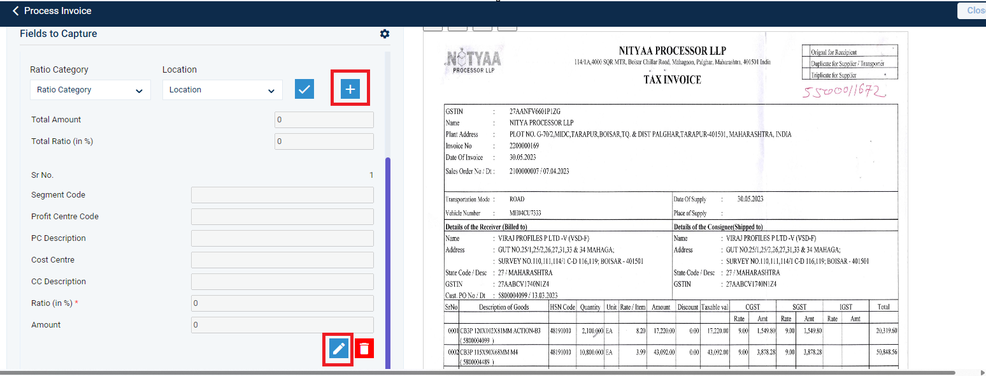986x376 pixels.
Task: Click the Ratio (in %) required field
Action: (282, 303)
